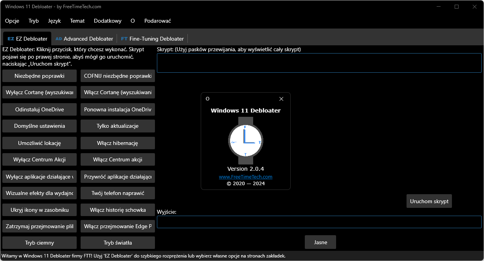
Task: Click Odinstaluj OneDrive button
Action: point(40,109)
